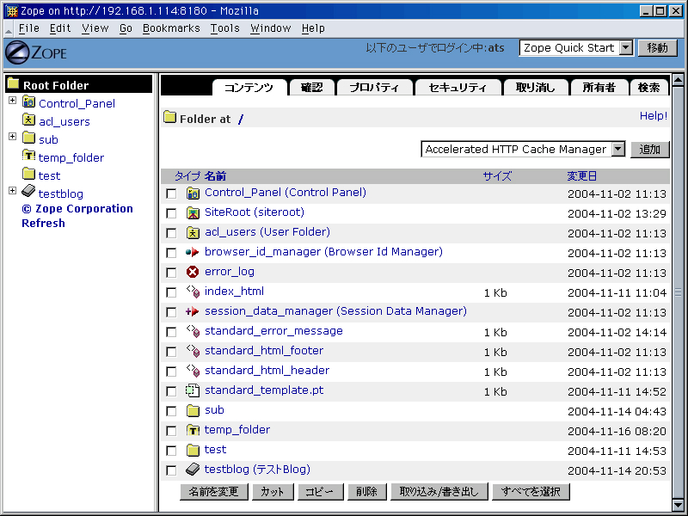Screen dimensions: 688x516
Task: Sort by the サイズ column header
Action: (497, 176)
